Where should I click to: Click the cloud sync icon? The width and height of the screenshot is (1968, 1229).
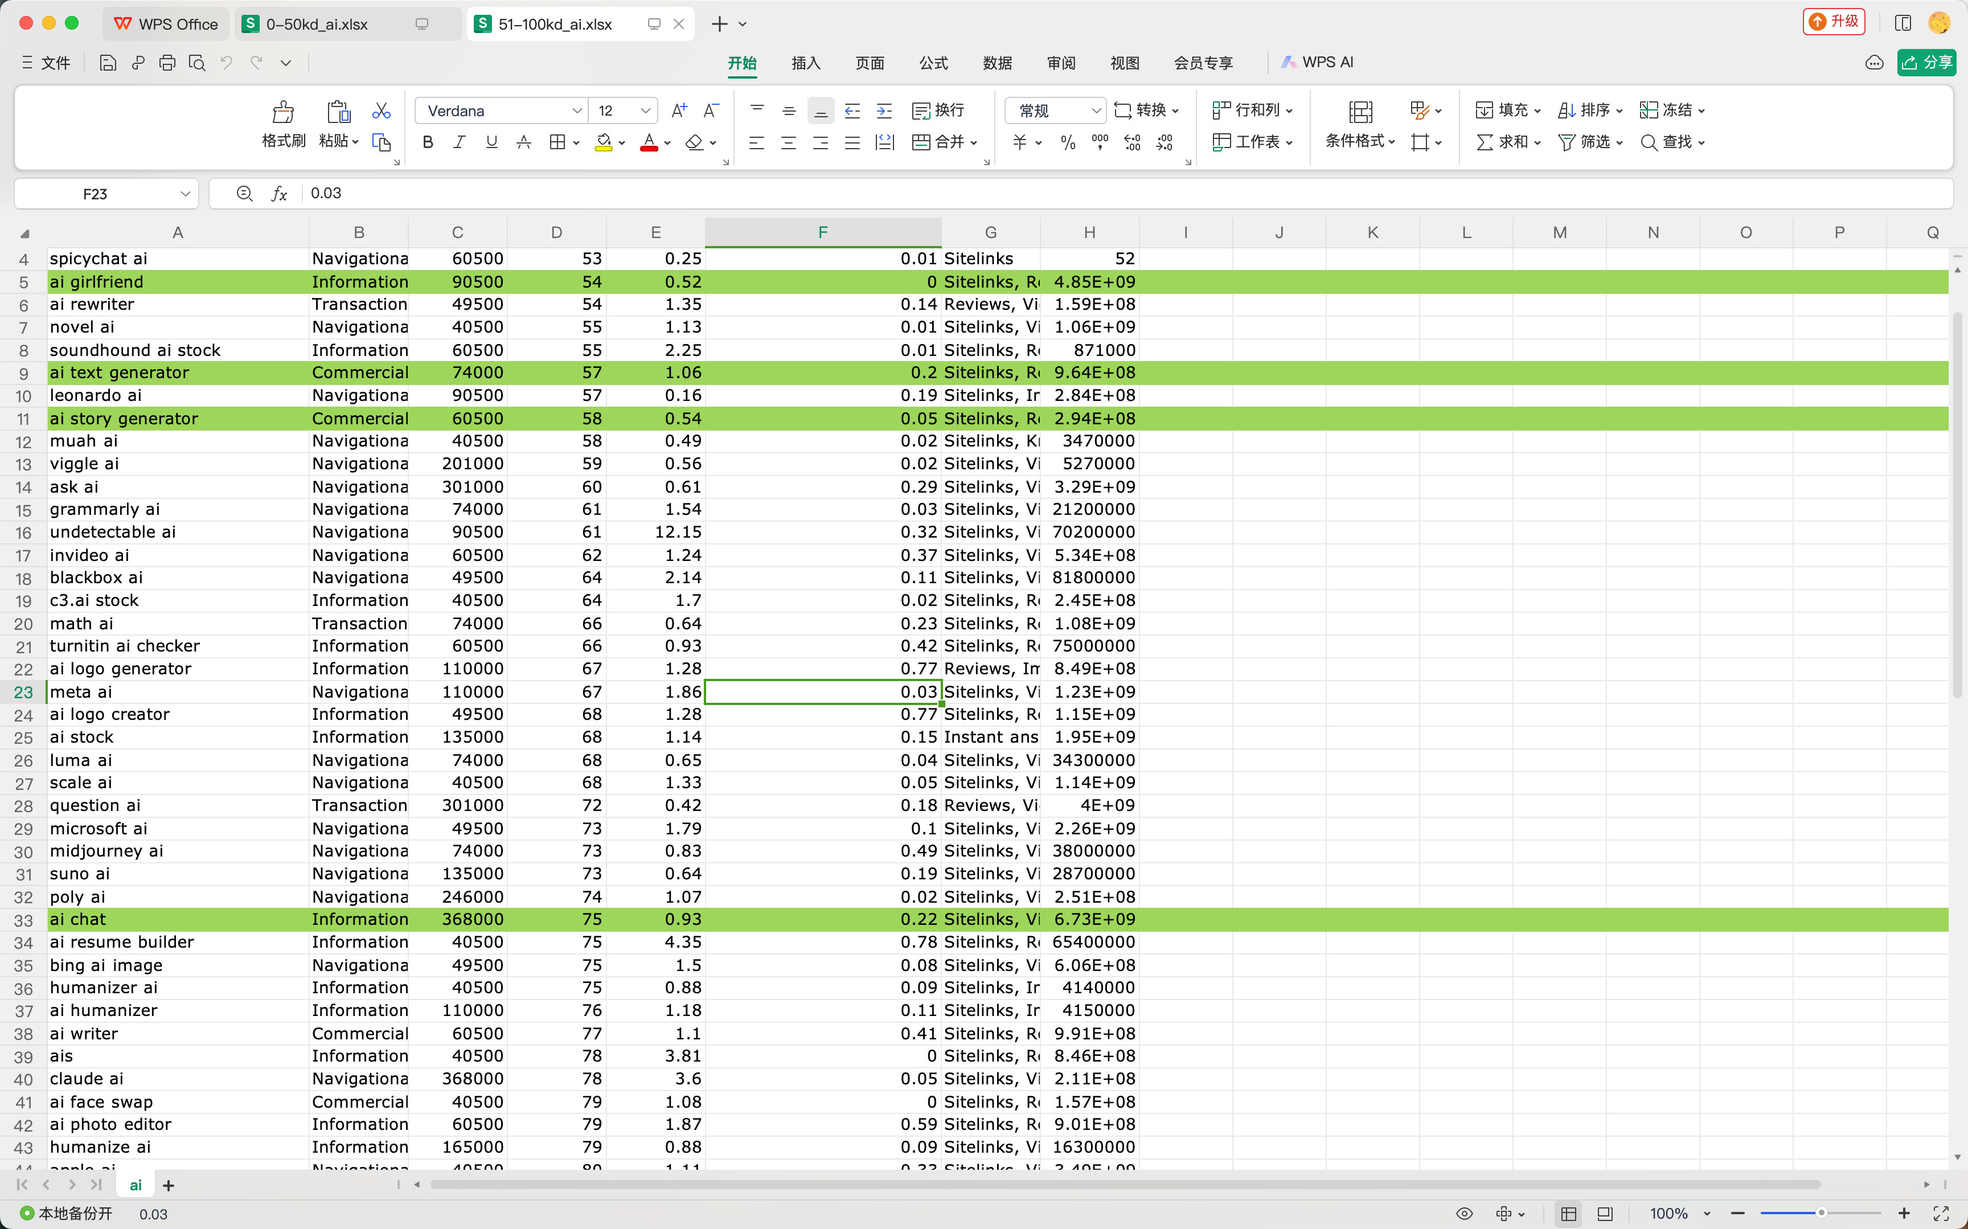(x=1873, y=63)
